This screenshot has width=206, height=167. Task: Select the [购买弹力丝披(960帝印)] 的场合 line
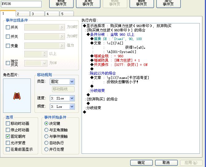pyautogui.click(x=115, y=30)
